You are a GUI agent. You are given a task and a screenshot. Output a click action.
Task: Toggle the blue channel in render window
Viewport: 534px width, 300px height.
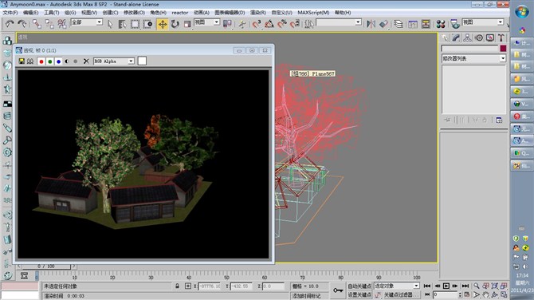coord(58,61)
